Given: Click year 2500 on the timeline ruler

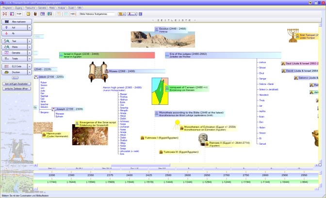Looking at the screenshot, I should 168,175.
